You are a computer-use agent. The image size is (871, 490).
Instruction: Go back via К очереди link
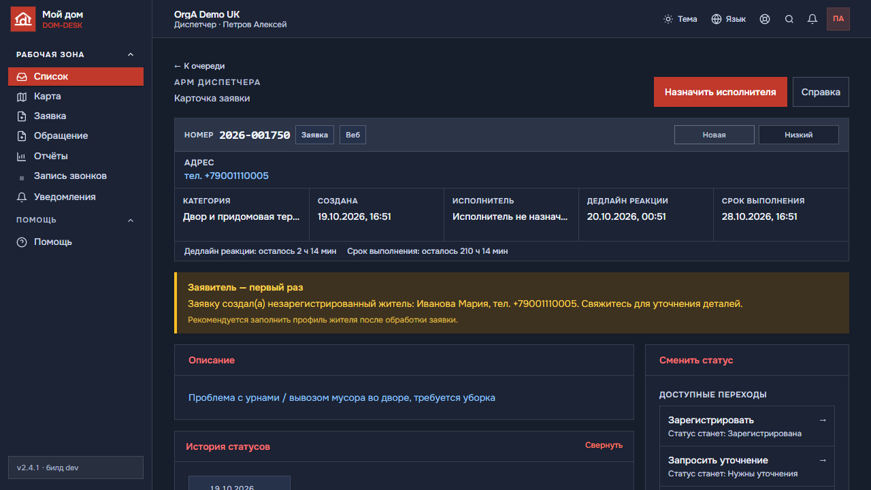pos(199,66)
